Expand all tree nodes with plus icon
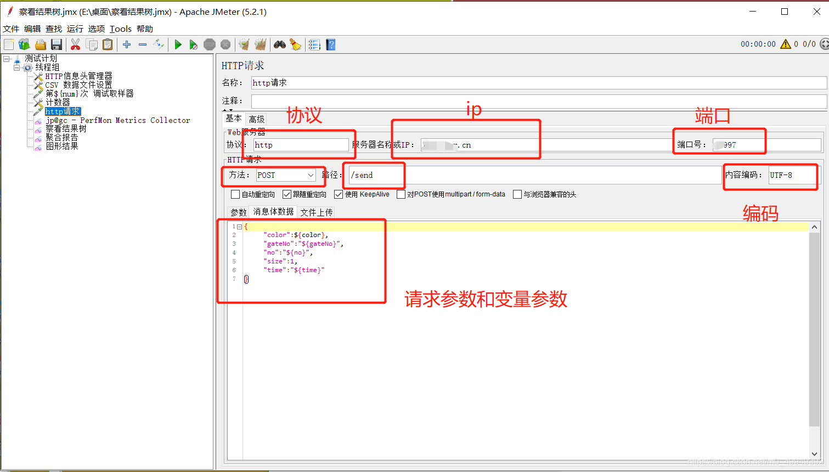 [x=127, y=44]
